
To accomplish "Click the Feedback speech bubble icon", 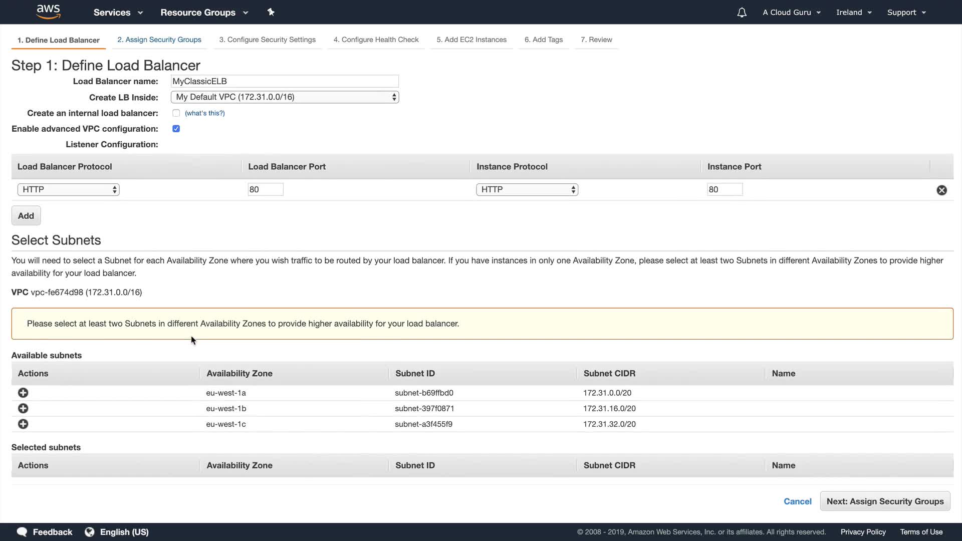I will [x=22, y=532].
